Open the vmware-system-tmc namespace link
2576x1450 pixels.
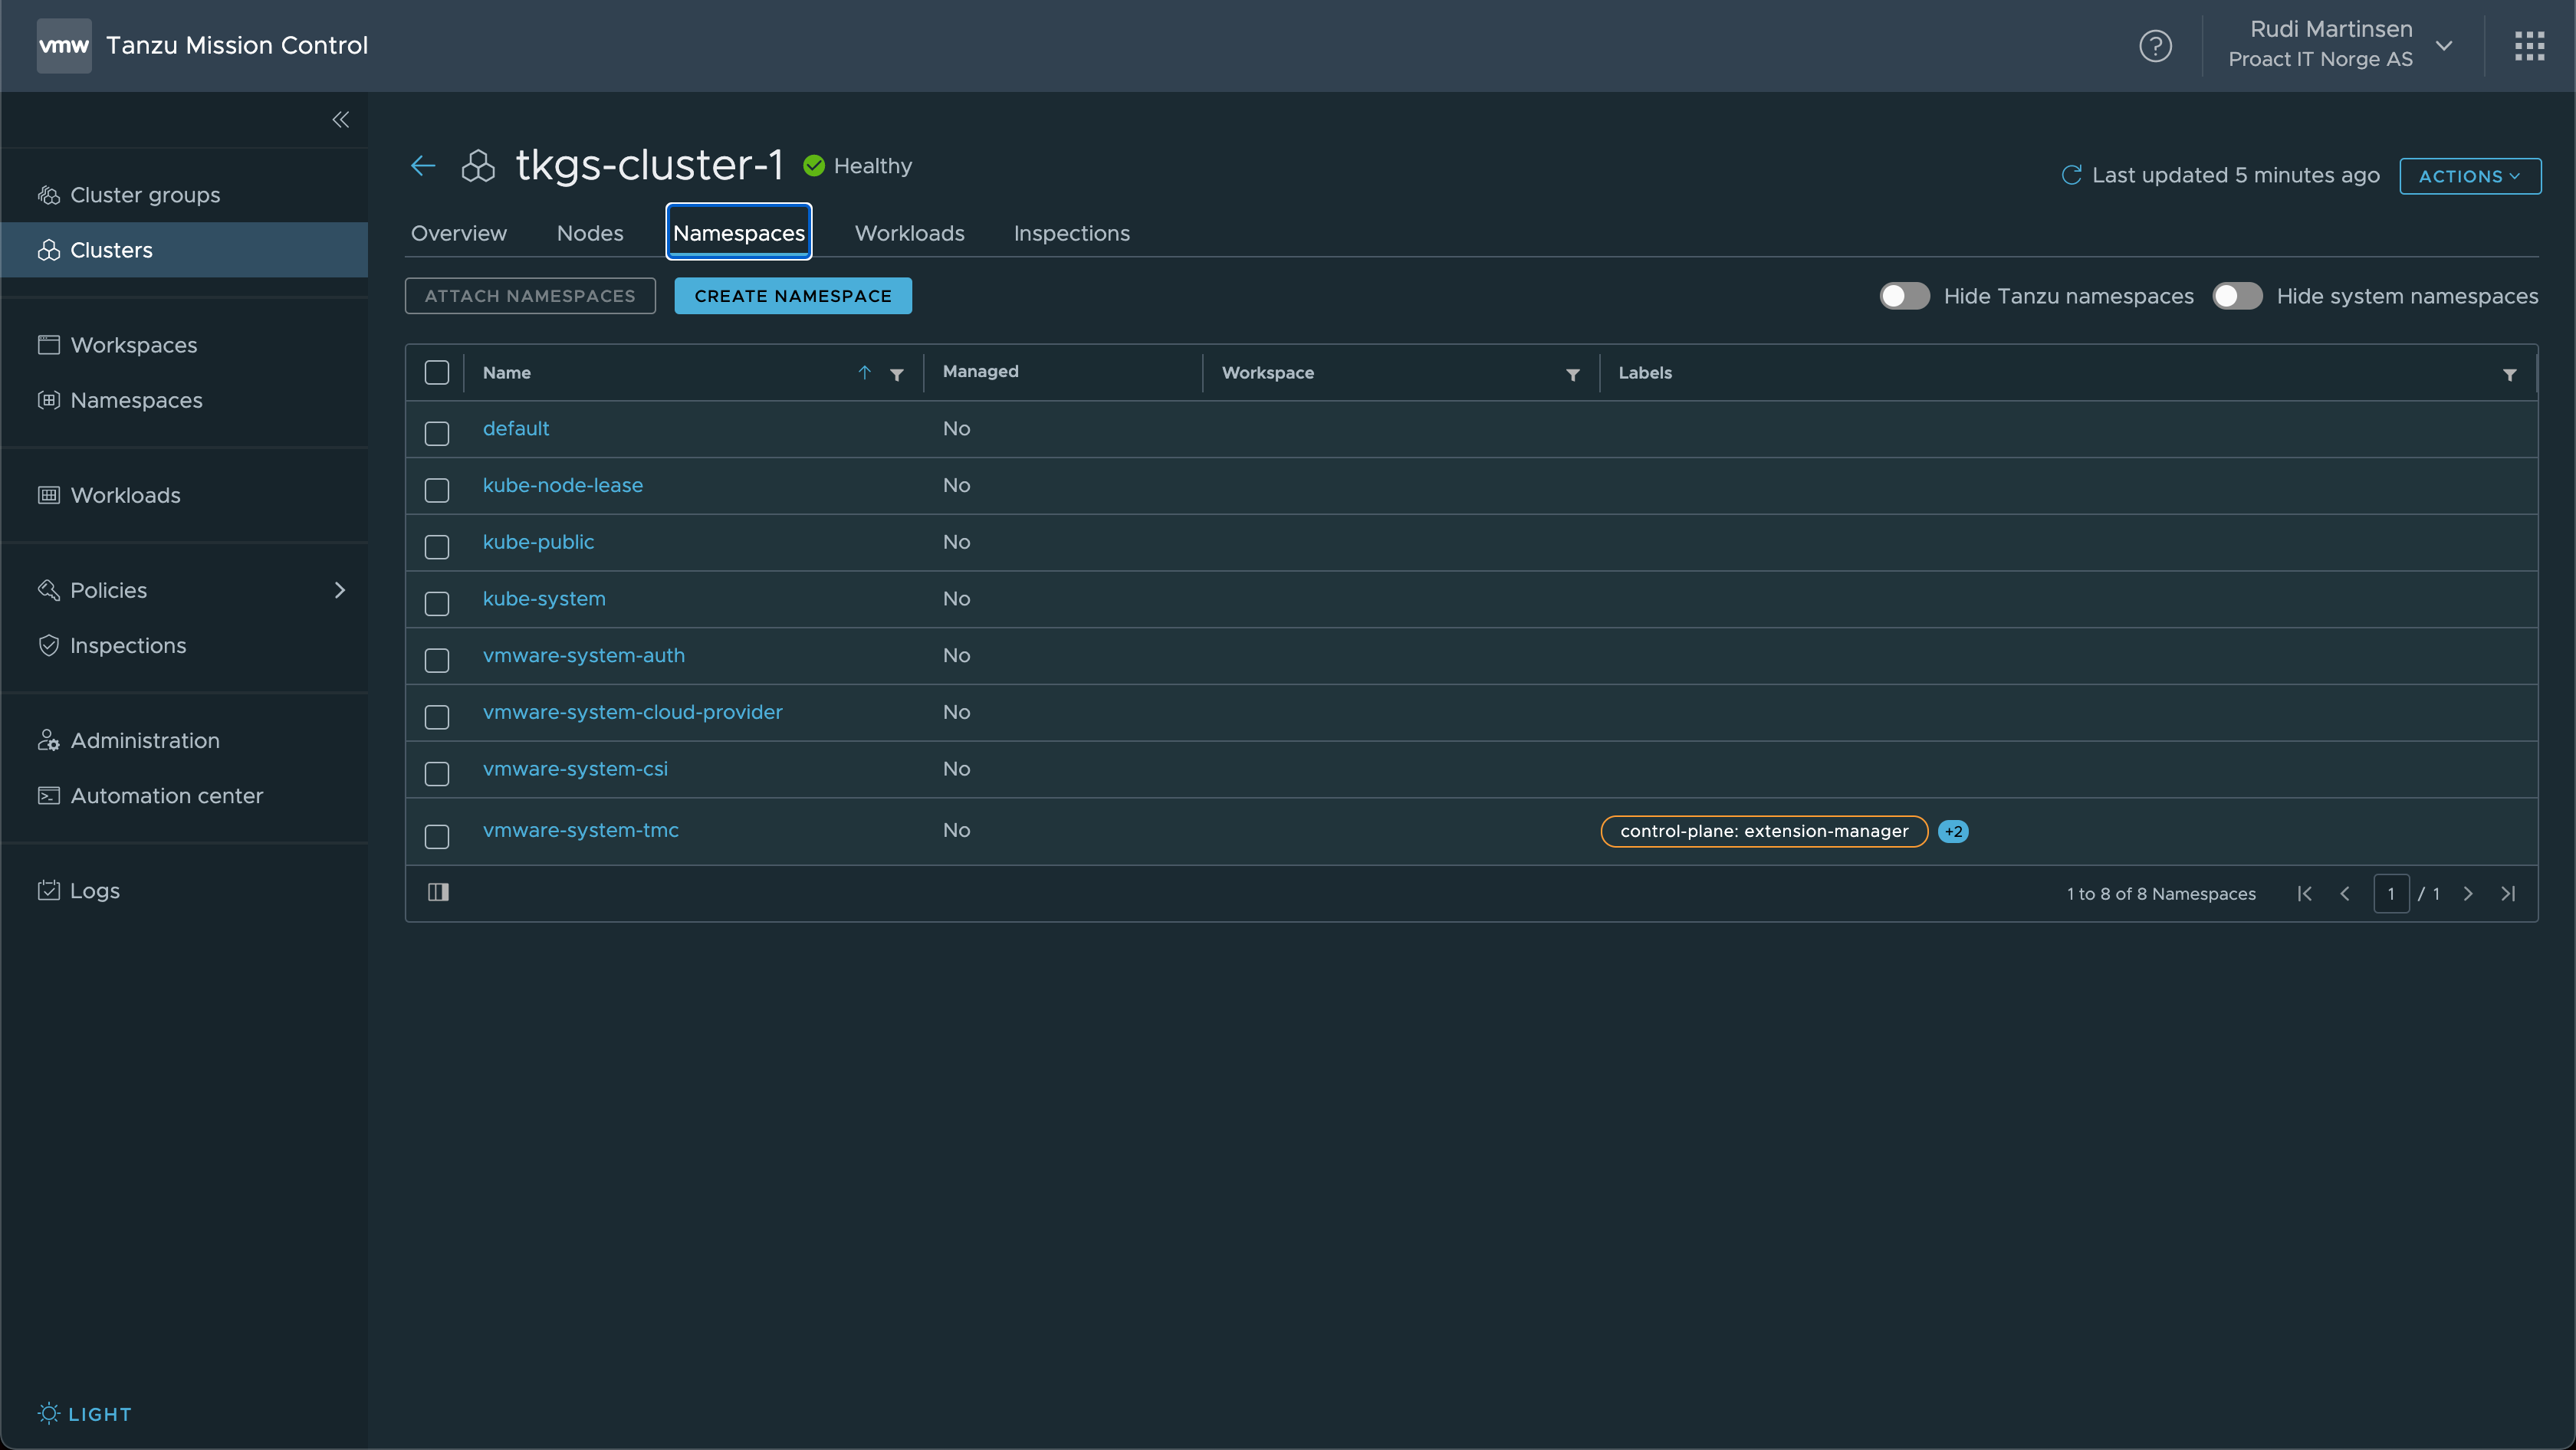click(x=581, y=831)
